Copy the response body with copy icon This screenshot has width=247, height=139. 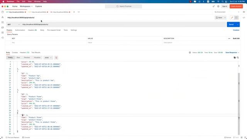(235, 58)
